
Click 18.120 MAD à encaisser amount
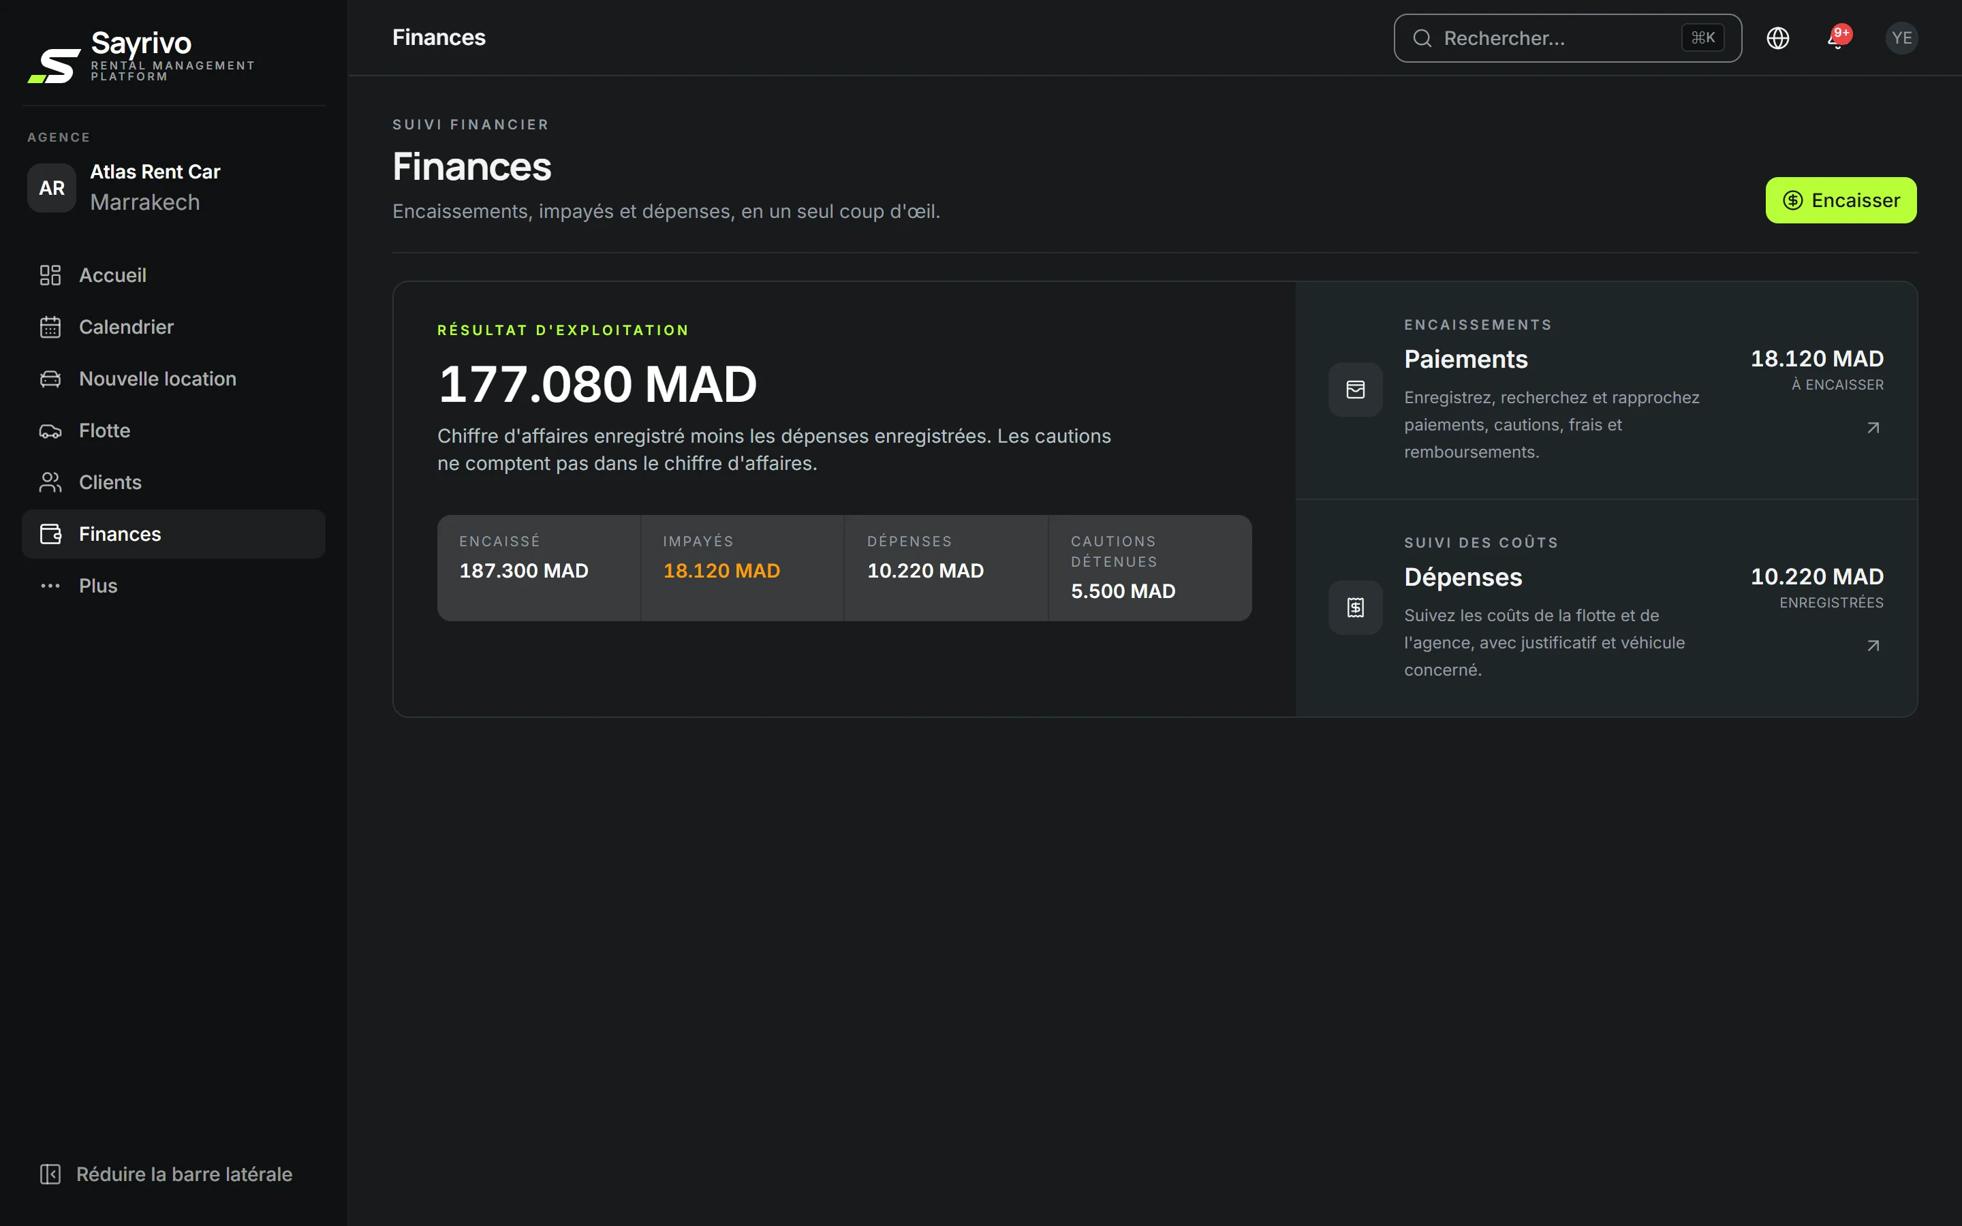[x=1817, y=359]
